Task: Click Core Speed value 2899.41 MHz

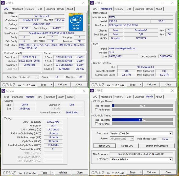Action: (x=29, y=57)
